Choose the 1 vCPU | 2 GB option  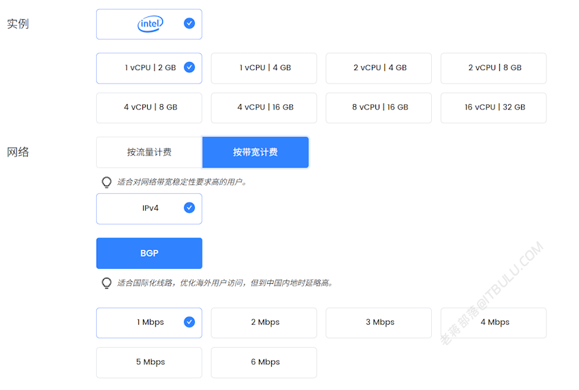coord(148,68)
